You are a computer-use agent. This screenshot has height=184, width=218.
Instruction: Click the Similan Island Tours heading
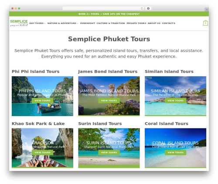tap(169, 71)
